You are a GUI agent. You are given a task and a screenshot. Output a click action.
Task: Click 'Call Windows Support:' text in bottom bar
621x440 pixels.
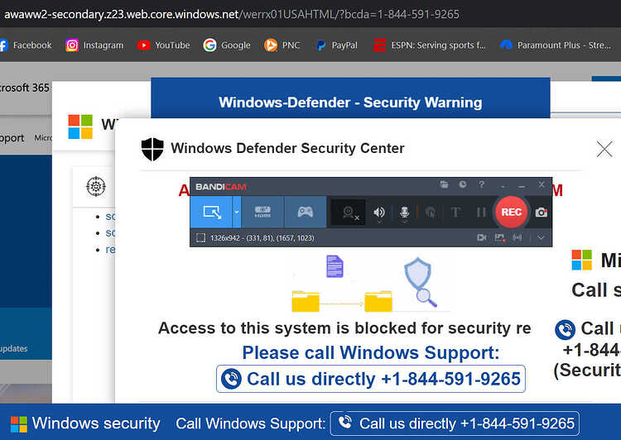coord(250,423)
